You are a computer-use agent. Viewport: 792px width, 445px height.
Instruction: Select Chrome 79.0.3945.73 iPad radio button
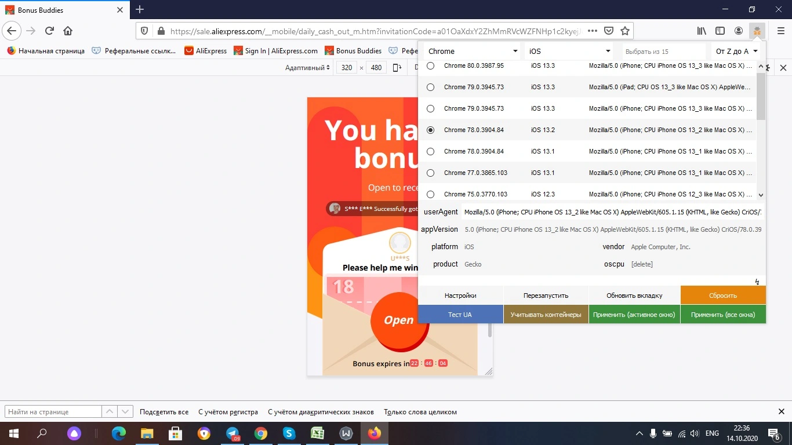tap(430, 87)
